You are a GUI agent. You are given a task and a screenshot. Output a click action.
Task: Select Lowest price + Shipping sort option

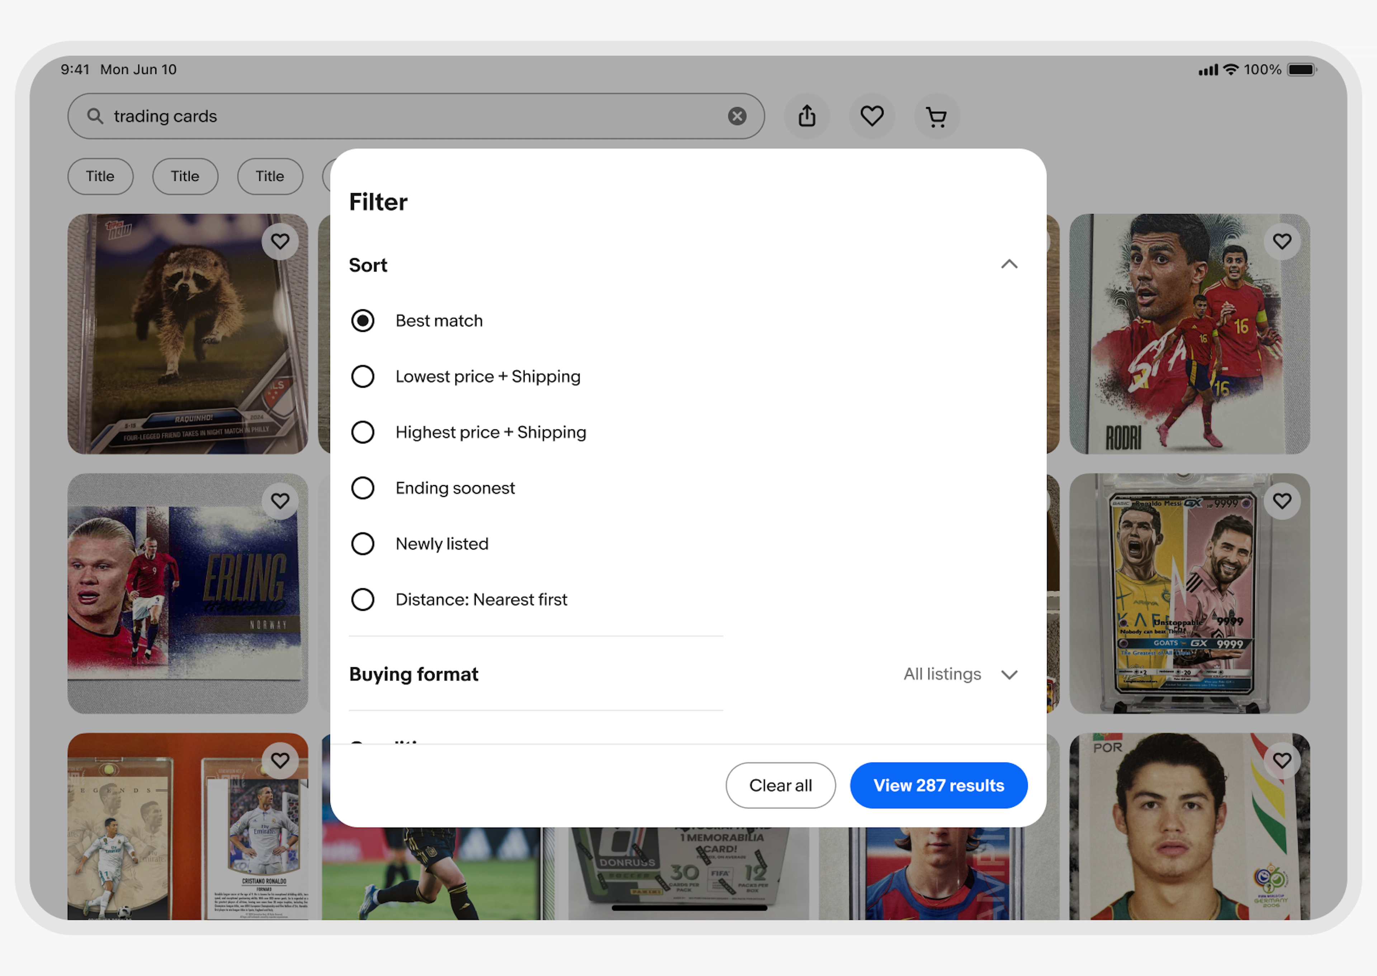363,377
